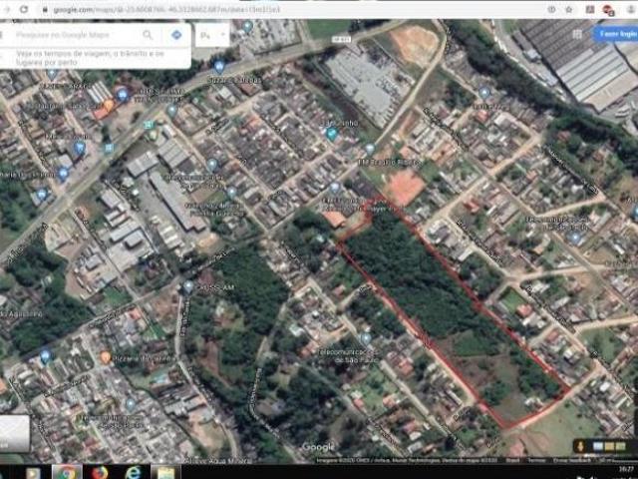Click the blue shop pin near the orange marker

click(122, 96)
